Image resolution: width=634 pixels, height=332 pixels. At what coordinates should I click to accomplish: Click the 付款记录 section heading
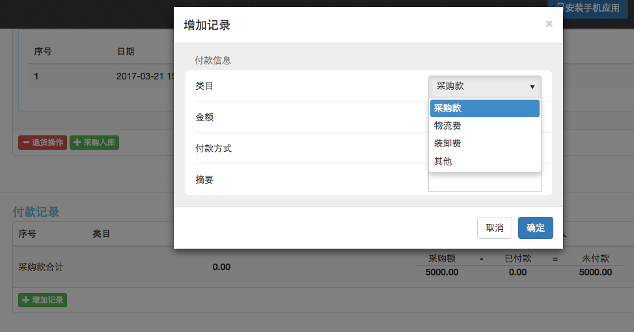(x=36, y=212)
